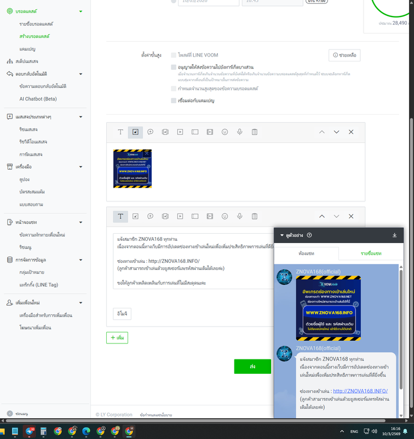This screenshot has height=439, width=414.
Task: Select Video icon in text message block toolbar
Action: (x=180, y=216)
